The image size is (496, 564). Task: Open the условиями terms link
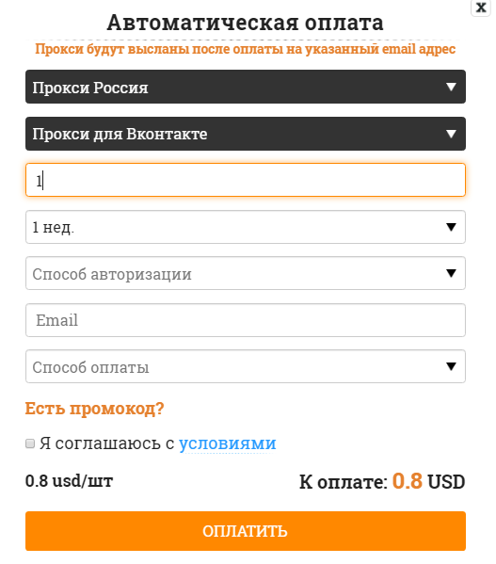click(x=228, y=443)
